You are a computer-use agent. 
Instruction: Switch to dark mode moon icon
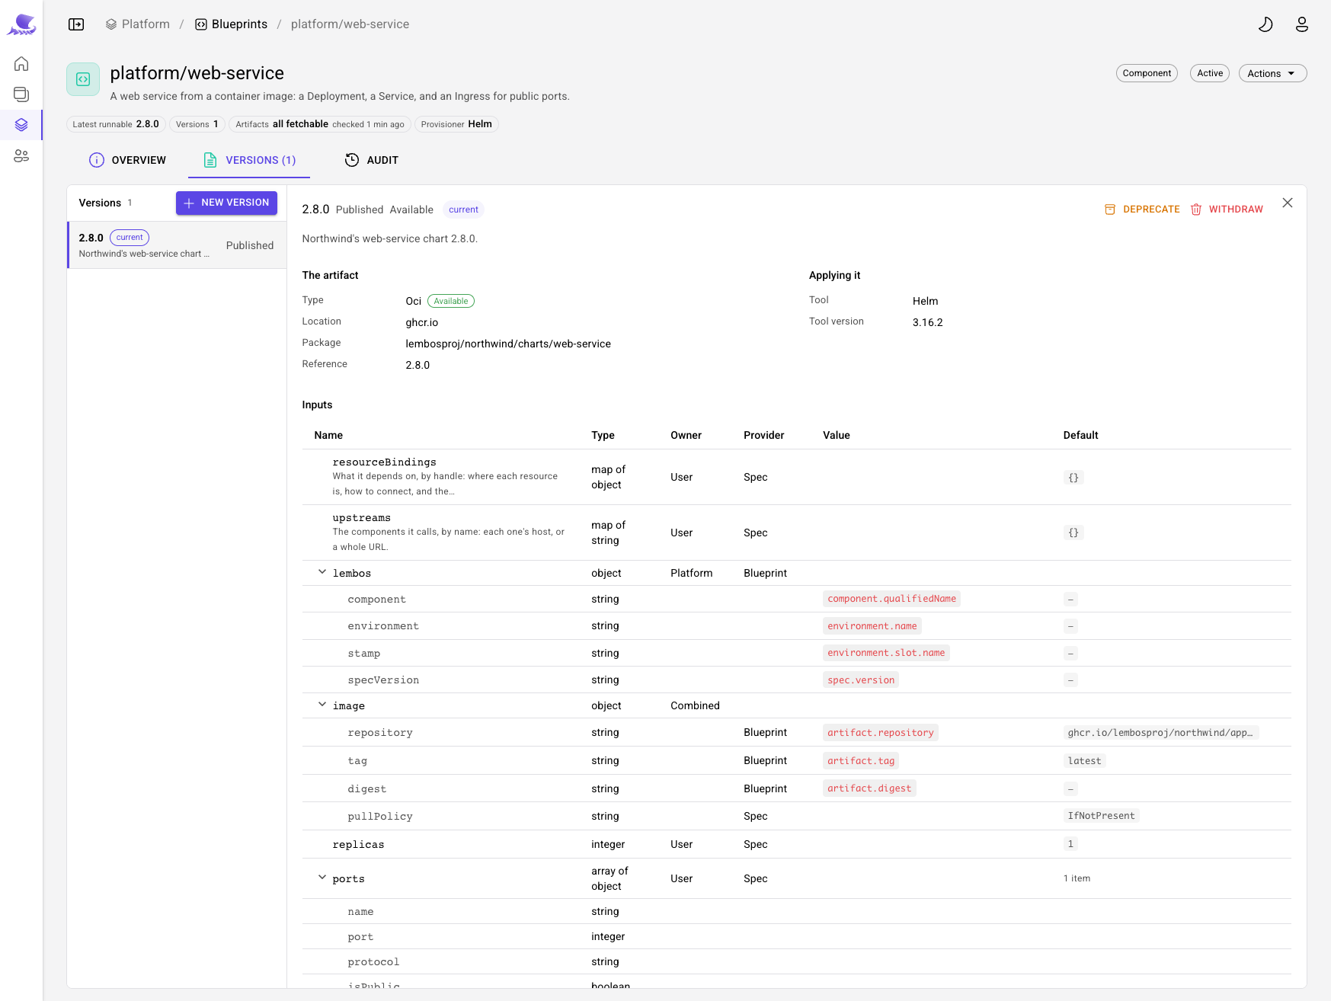[1265, 24]
